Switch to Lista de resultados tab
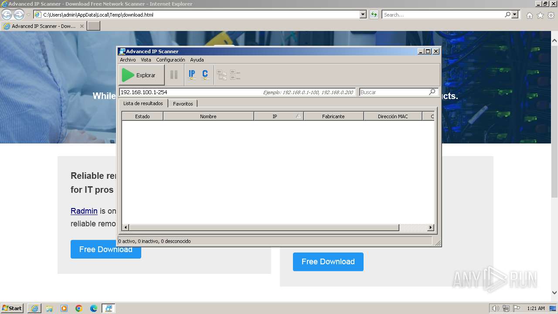This screenshot has height=314, width=558. tap(143, 103)
